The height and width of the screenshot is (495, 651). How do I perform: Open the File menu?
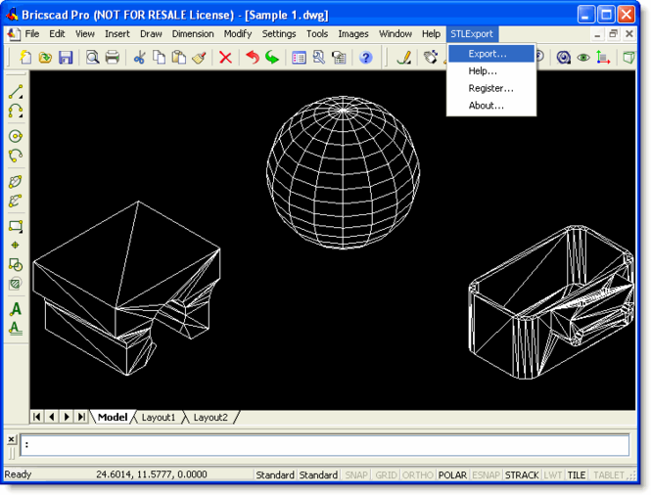(x=32, y=33)
